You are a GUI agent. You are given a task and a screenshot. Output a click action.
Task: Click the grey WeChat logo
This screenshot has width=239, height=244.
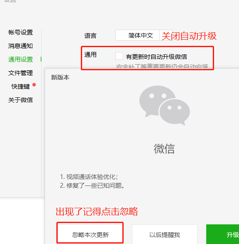165,105
